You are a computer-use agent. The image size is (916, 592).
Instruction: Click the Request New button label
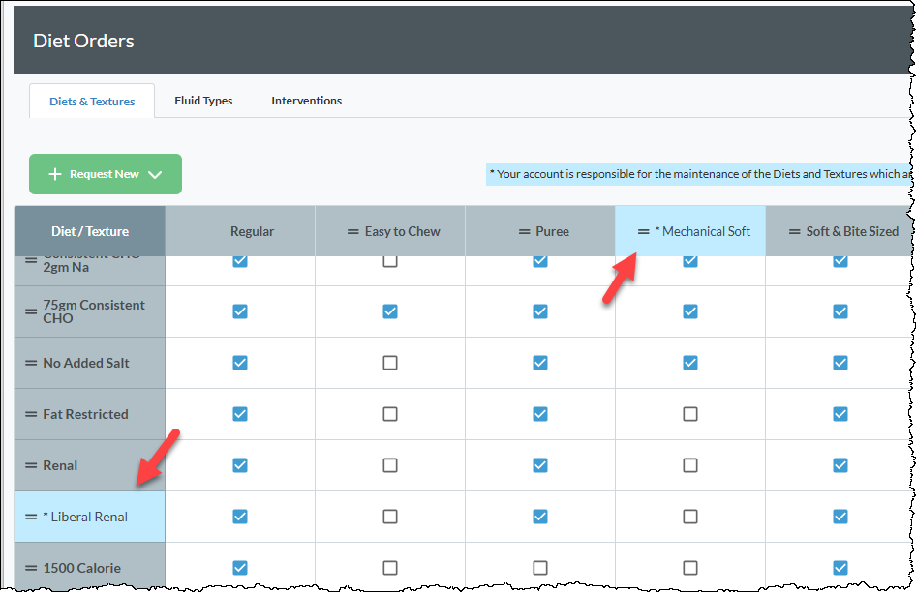point(105,174)
